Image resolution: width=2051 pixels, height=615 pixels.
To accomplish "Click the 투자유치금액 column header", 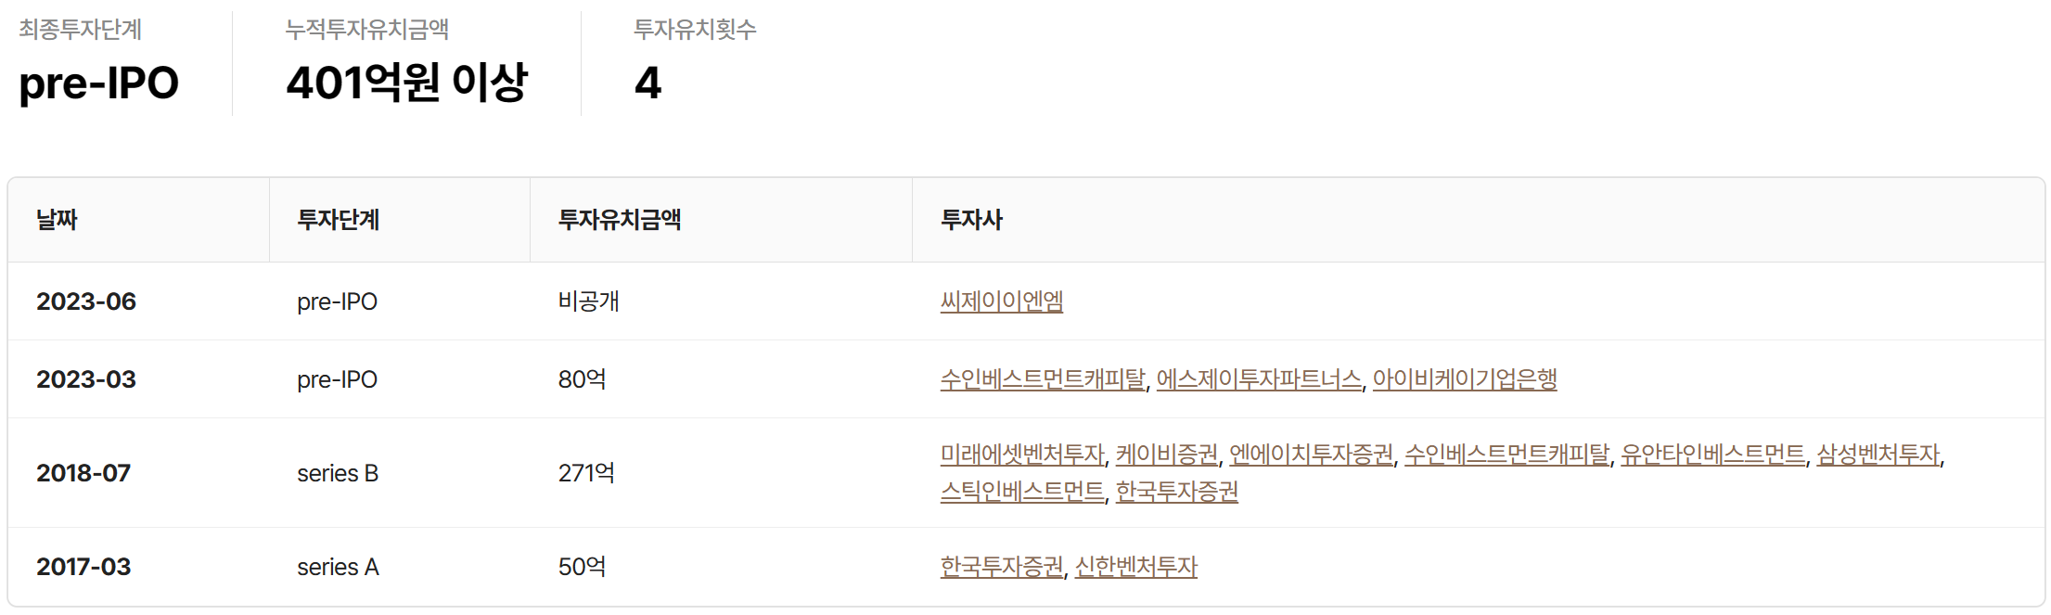I will pos(619,220).
